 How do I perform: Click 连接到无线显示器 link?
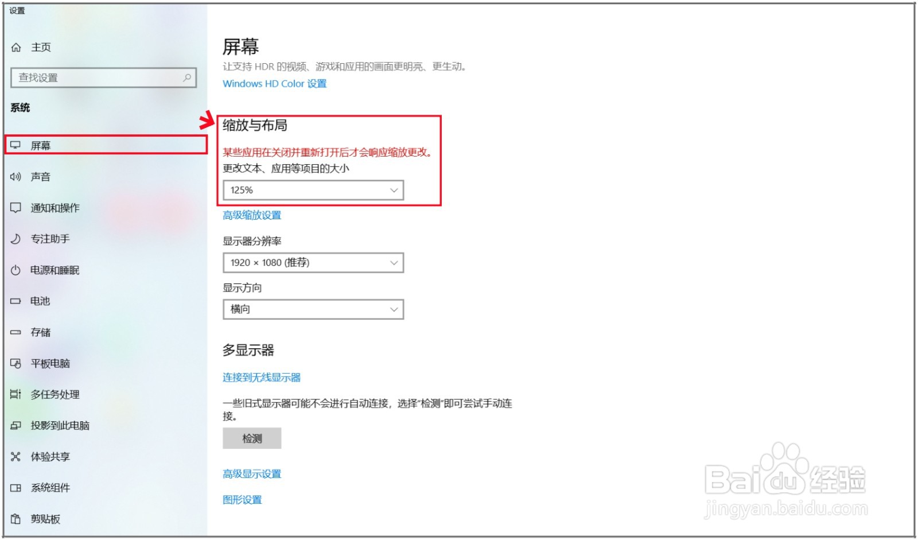(x=262, y=378)
